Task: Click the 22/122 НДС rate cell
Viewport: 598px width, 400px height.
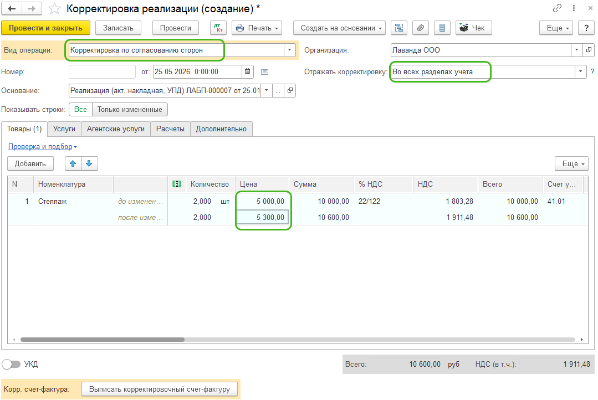Action: click(x=384, y=201)
